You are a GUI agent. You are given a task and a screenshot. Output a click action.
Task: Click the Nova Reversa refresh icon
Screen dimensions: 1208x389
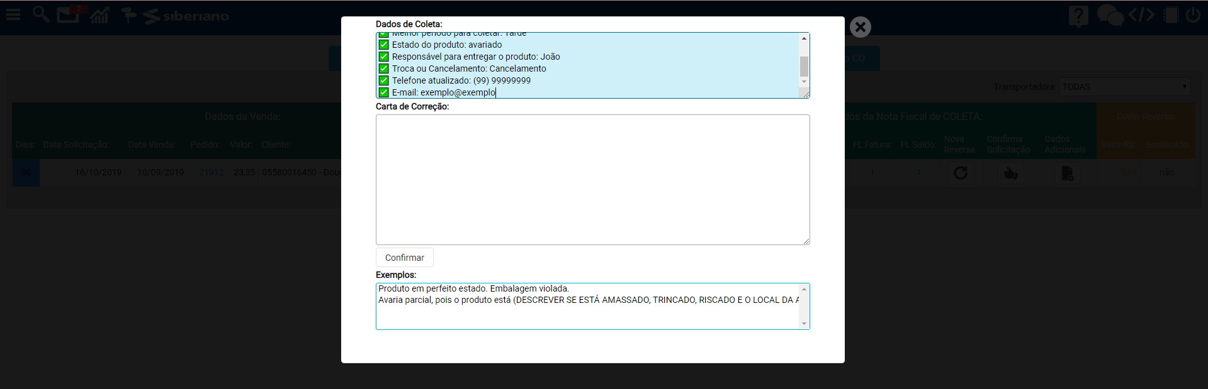(x=960, y=173)
